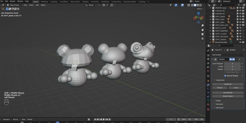The height and width of the screenshot is (123, 246).
Task: Switch to Sculpting workspace tab
Action: coord(54,2)
